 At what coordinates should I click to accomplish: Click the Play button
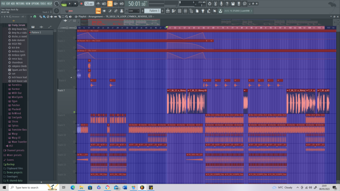pos(70,4)
